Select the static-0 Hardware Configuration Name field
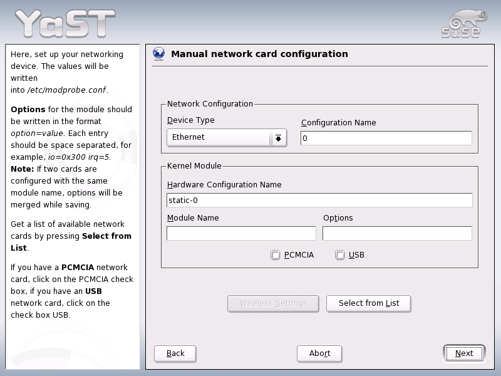 (x=319, y=200)
